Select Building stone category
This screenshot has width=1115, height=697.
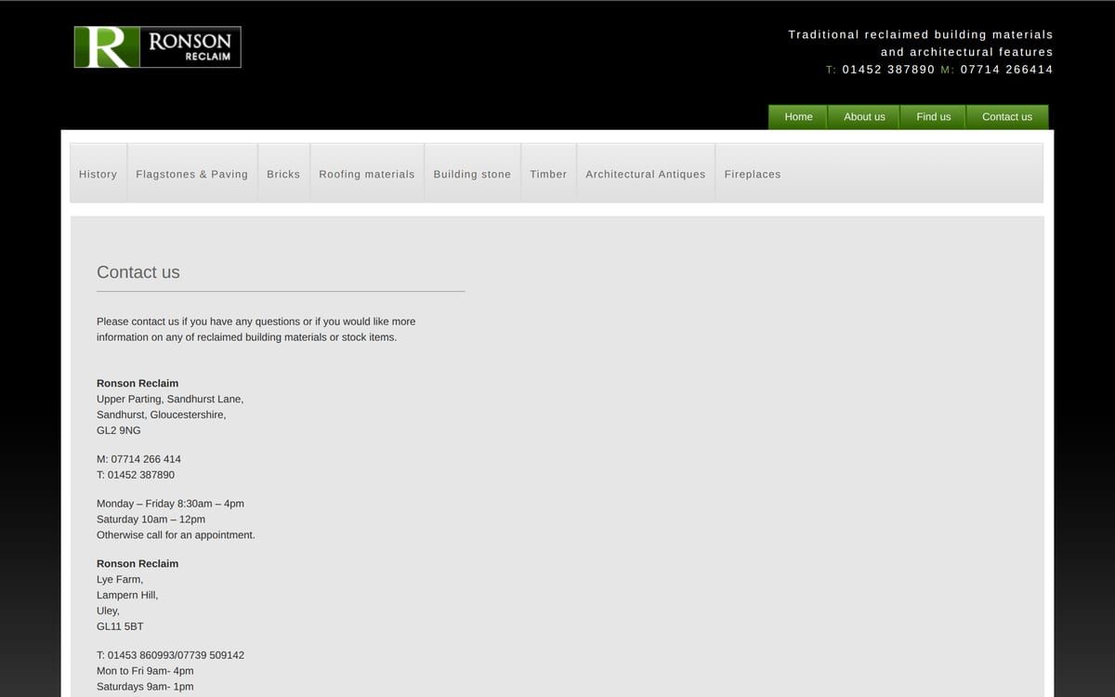click(472, 174)
